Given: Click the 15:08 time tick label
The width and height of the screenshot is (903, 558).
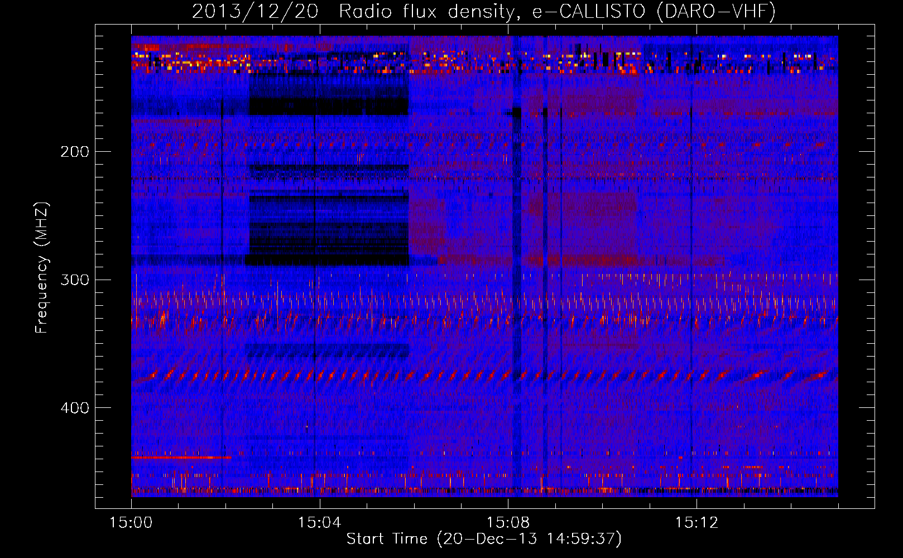Looking at the screenshot, I should [508, 523].
